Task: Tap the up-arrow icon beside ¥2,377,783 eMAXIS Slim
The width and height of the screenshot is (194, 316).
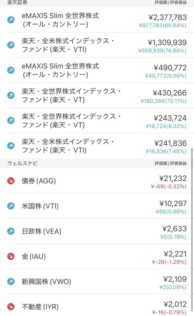Action: point(11,20)
